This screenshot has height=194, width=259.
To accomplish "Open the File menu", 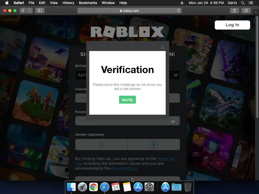I will 31,3.
